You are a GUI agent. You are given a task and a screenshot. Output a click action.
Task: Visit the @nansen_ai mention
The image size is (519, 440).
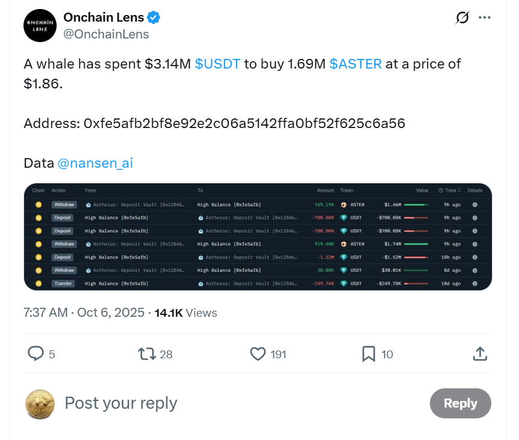(95, 163)
